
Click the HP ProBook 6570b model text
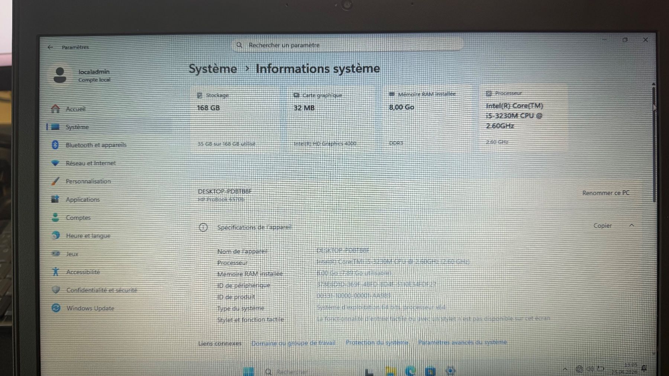[221, 200]
